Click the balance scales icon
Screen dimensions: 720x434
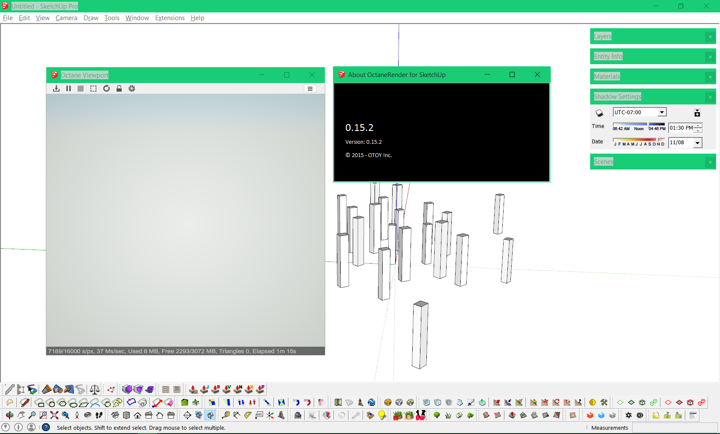95,389
